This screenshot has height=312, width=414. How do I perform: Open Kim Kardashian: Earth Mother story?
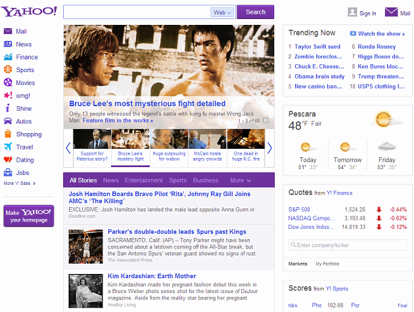[152, 276]
